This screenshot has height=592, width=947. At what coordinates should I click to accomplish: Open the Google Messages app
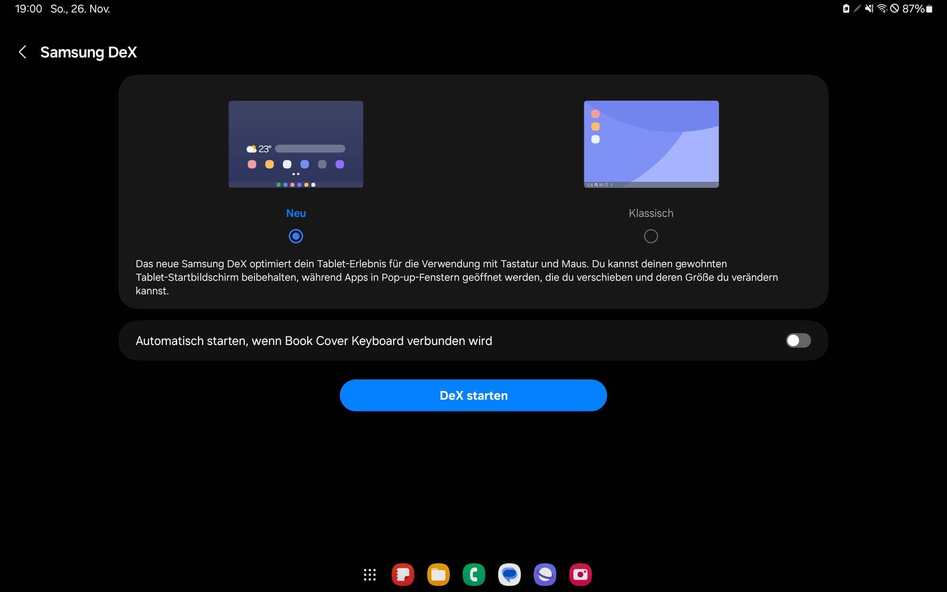(x=509, y=574)
